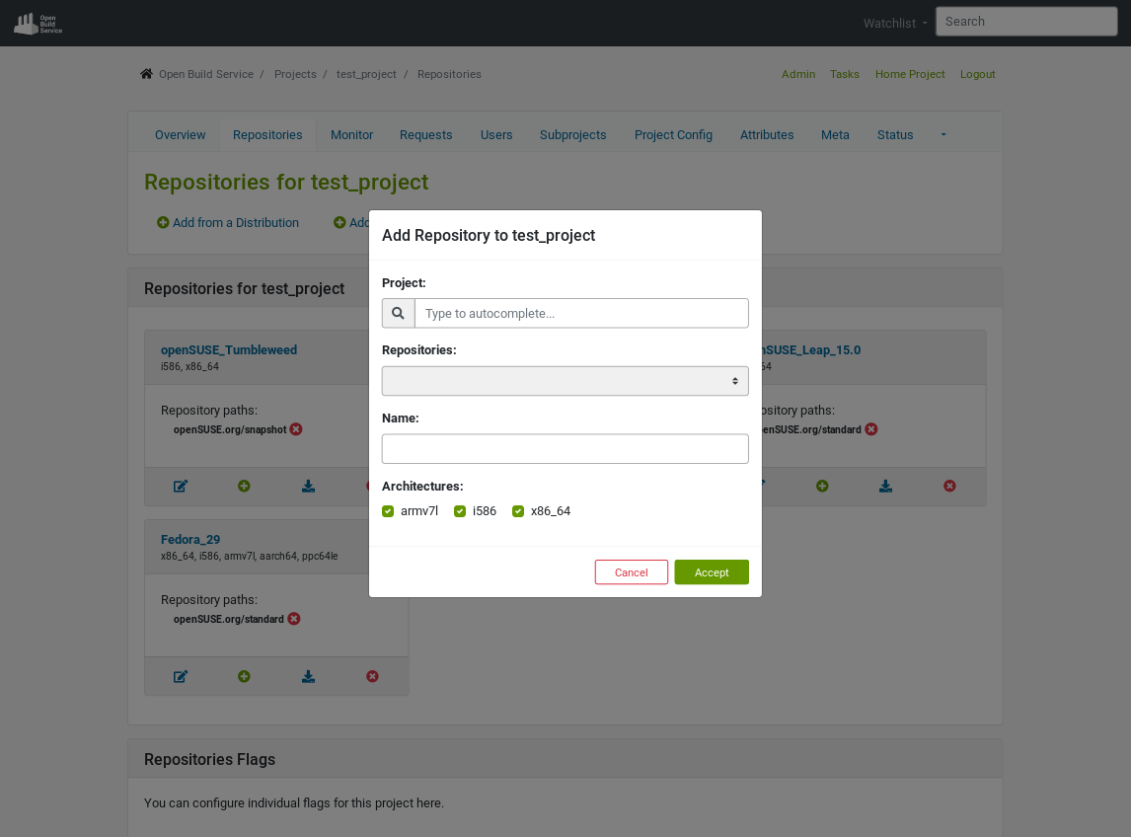Click the red delete icon under Fedora_29
1131x837 pixels.
point(372,676)
